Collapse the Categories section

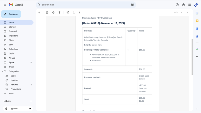tap(3, 71)
